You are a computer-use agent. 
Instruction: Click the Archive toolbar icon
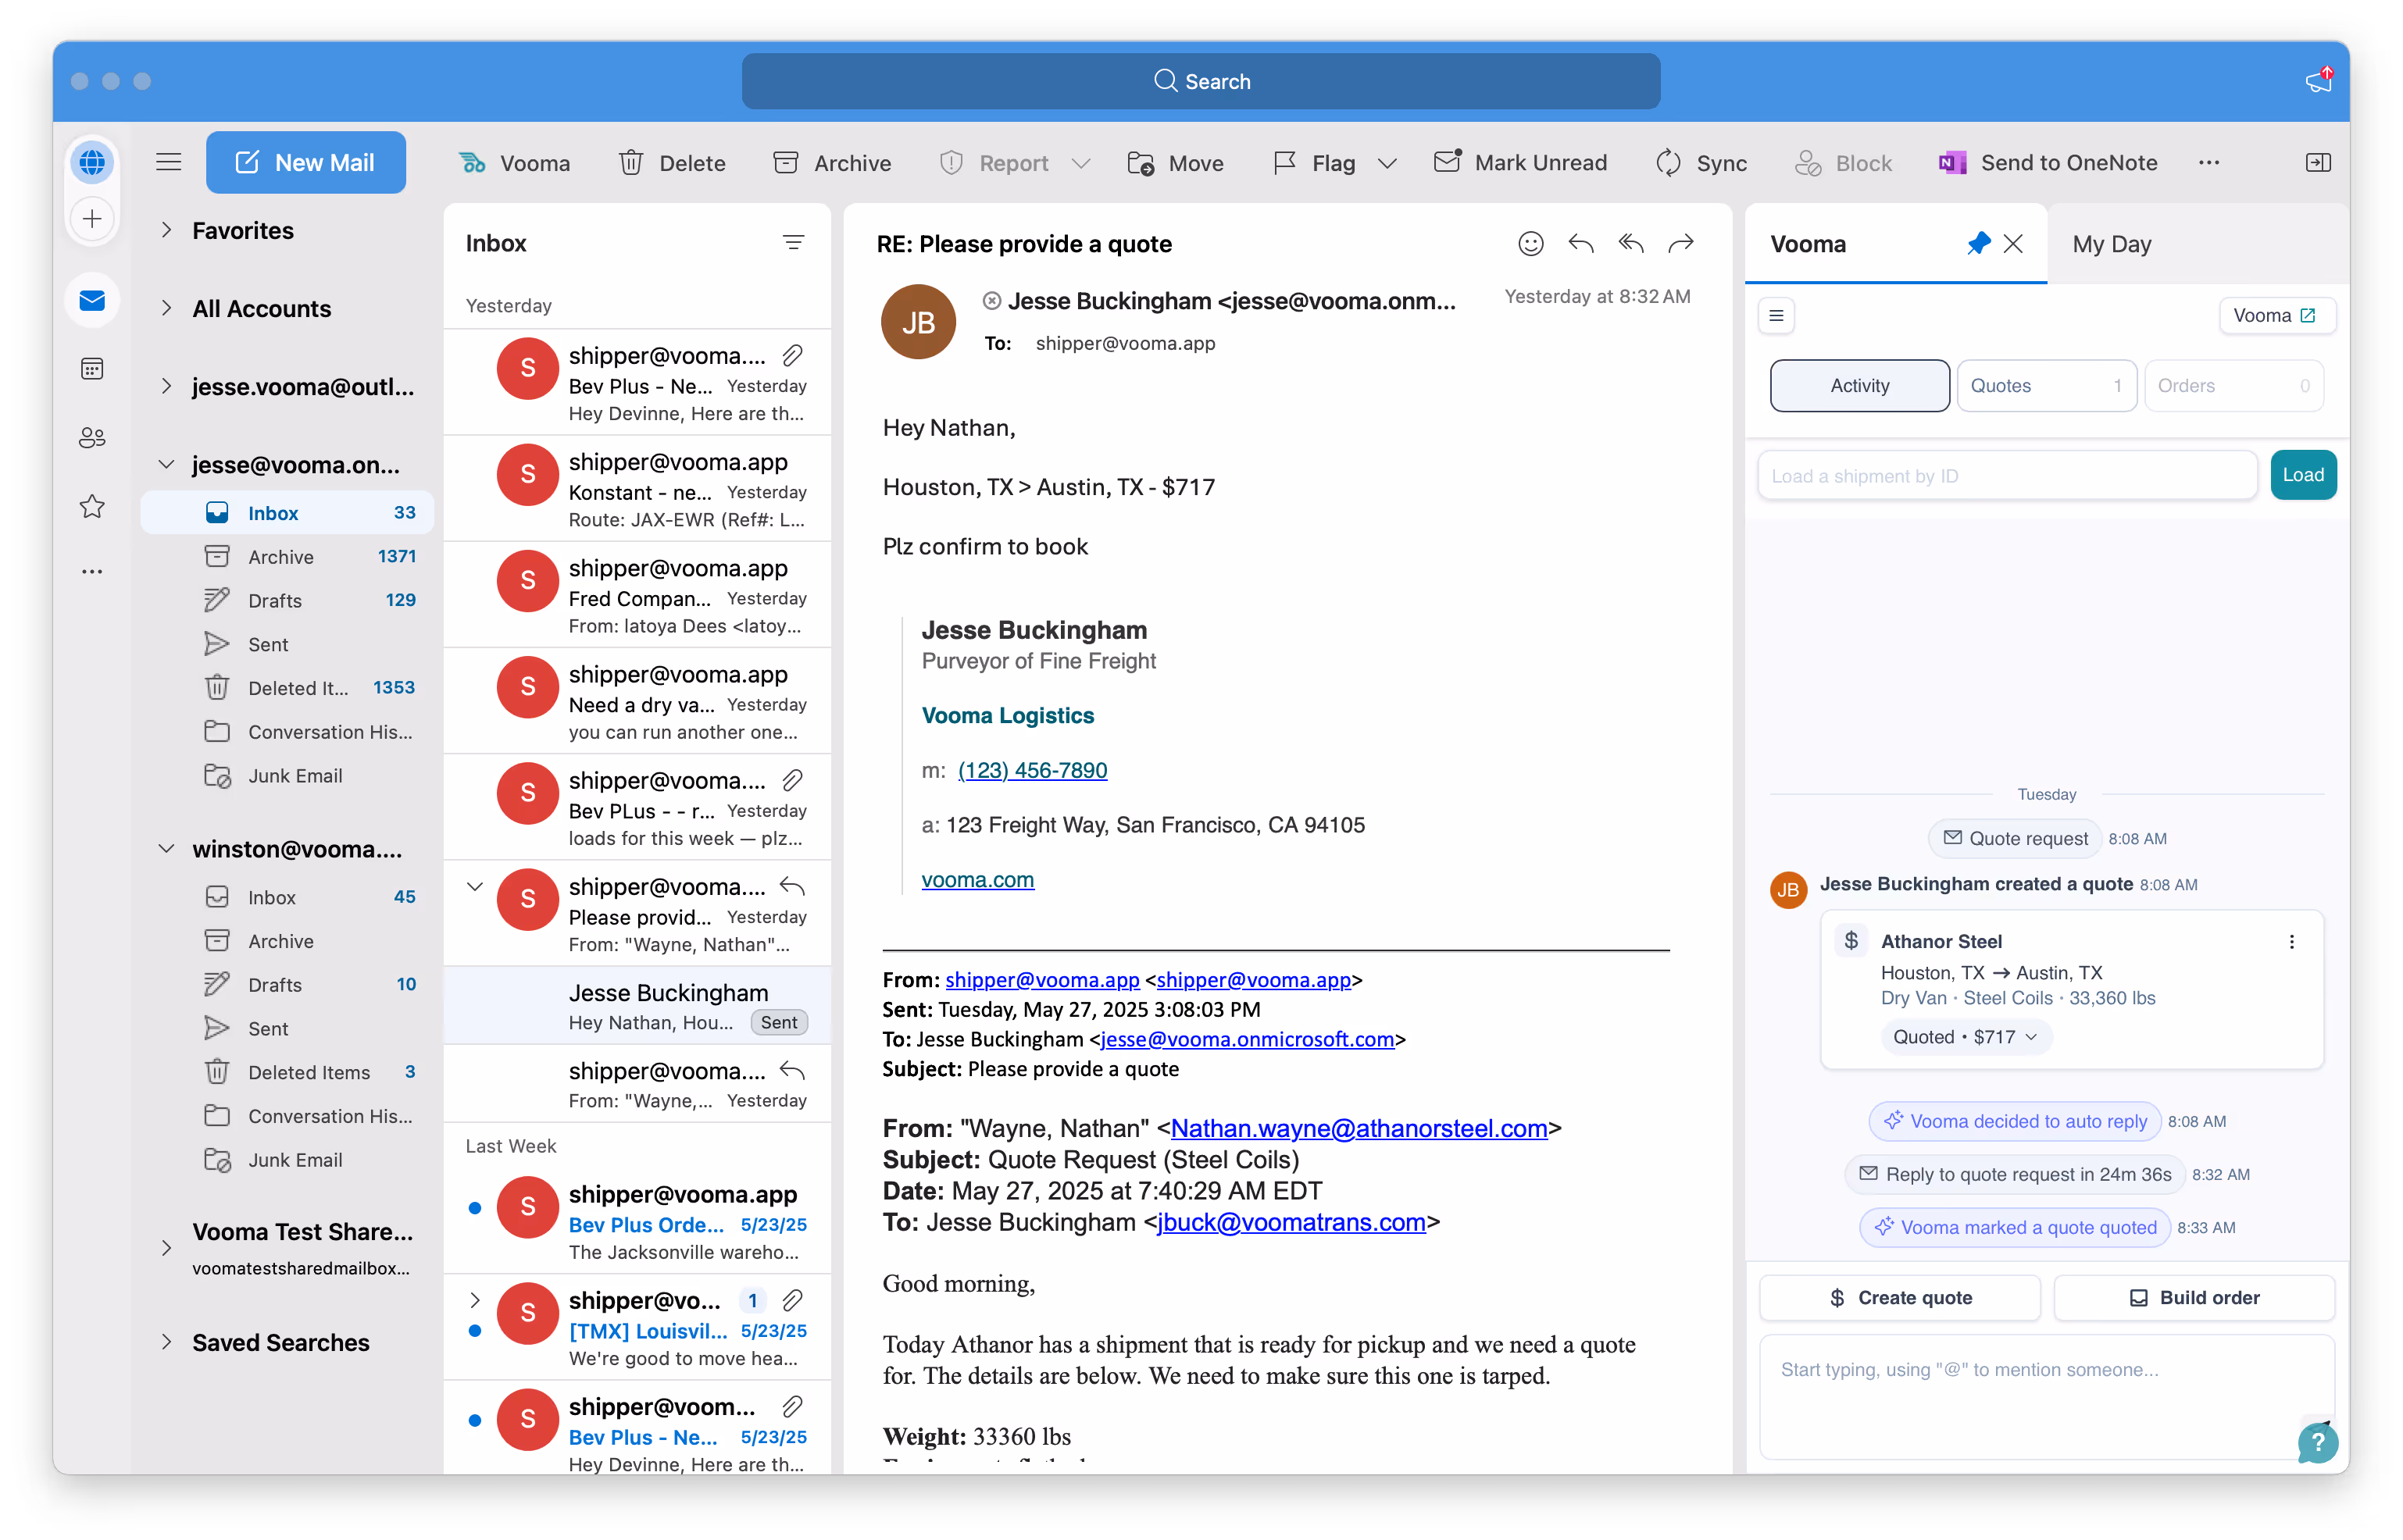pyautogui.click(x=785, y=163)
